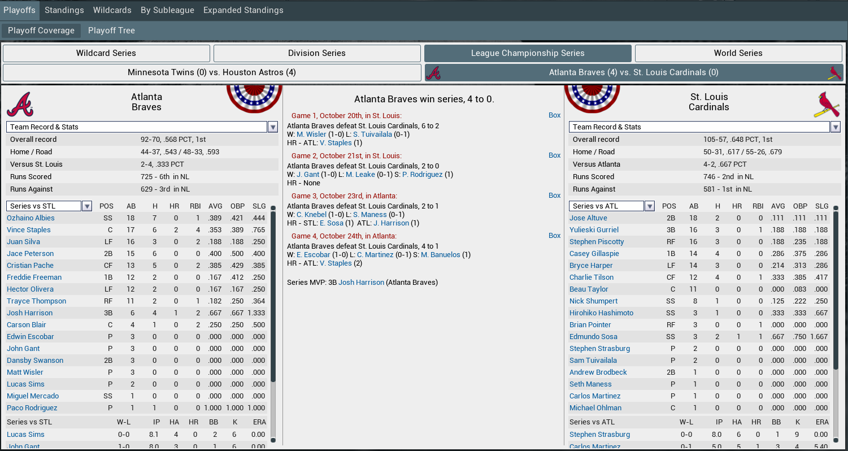Switch to the Standings tab
This screenshot has height=451, width=848.
64,10
